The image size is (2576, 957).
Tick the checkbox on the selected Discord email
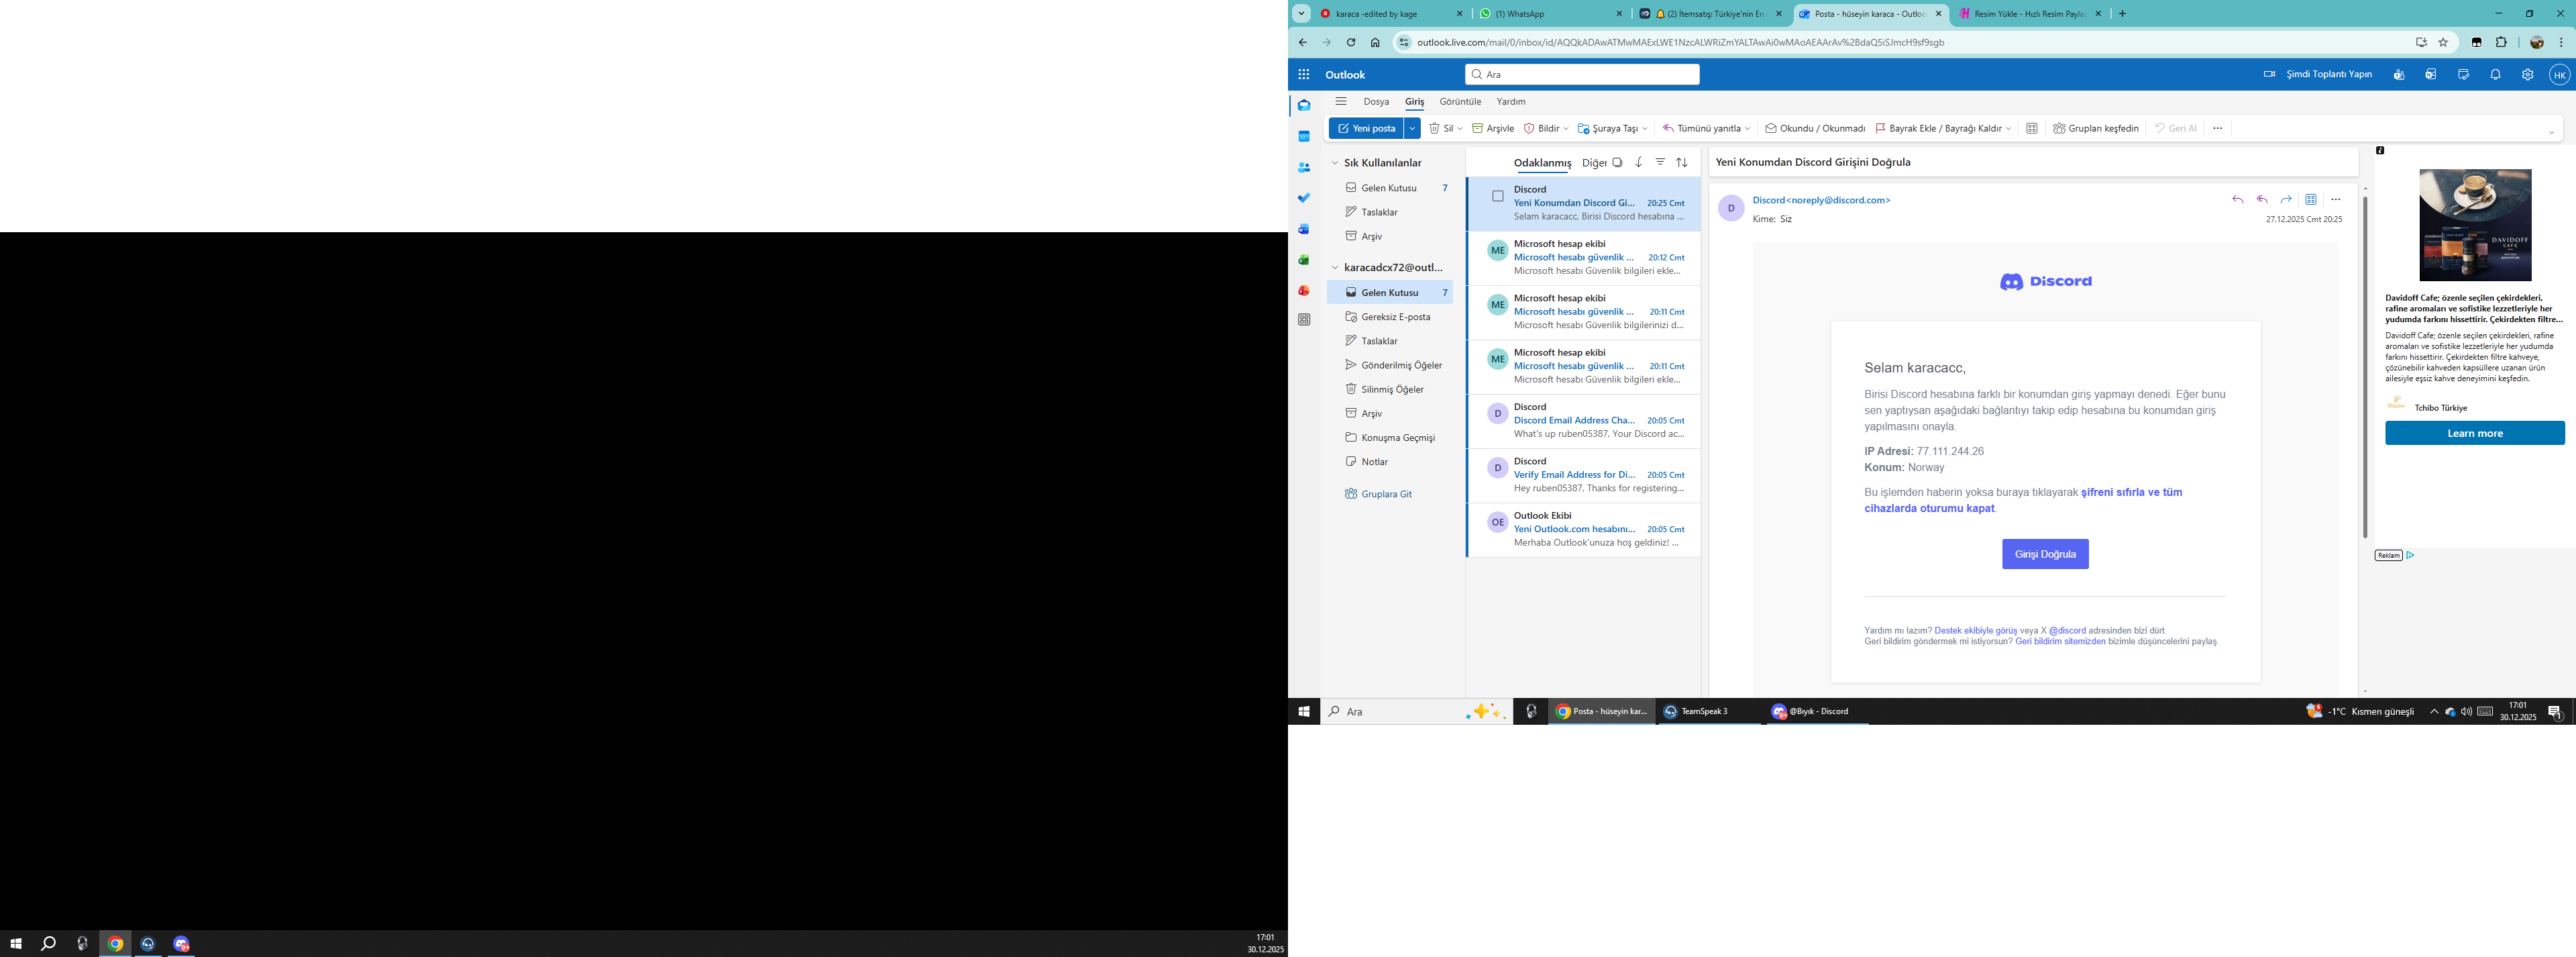click(1498, 196)
